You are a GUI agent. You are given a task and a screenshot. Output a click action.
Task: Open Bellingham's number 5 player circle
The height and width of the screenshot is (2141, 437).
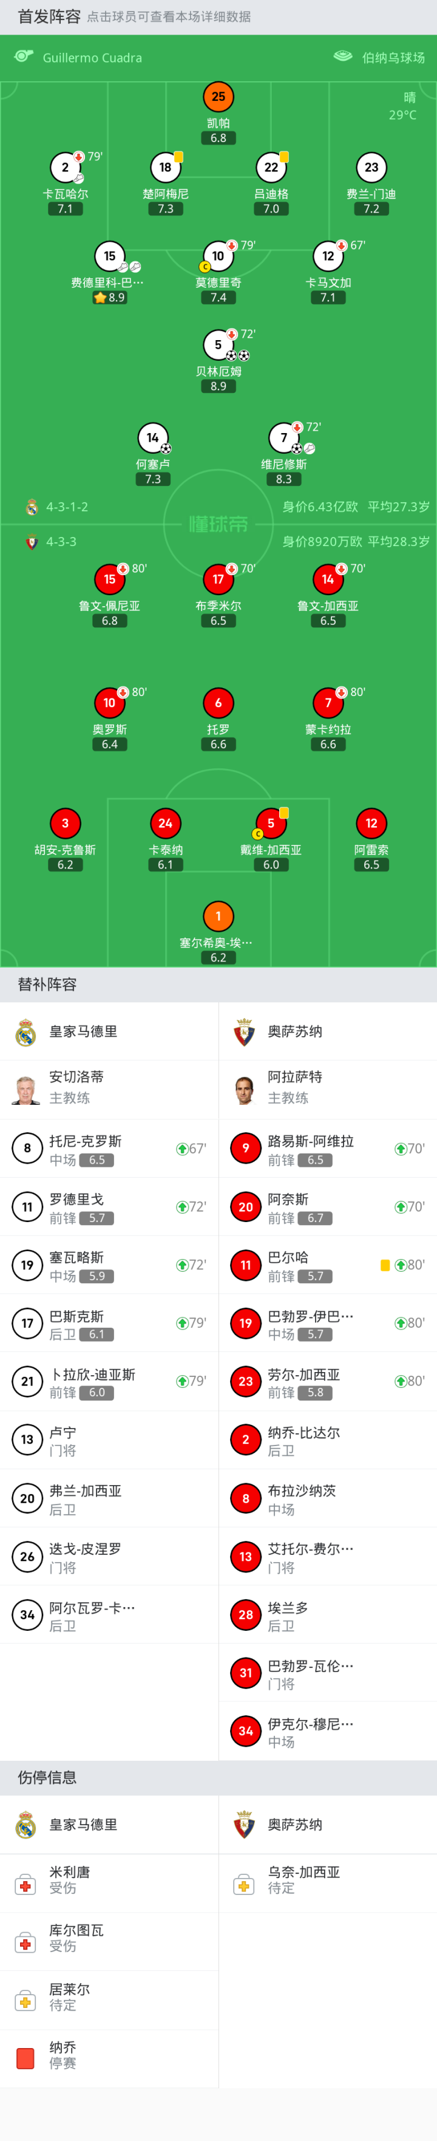point(218,344)
